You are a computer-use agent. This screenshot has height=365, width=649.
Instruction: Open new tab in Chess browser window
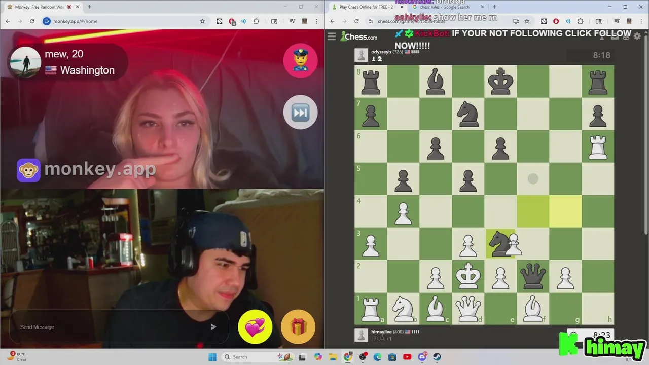[x=494, y=7]
